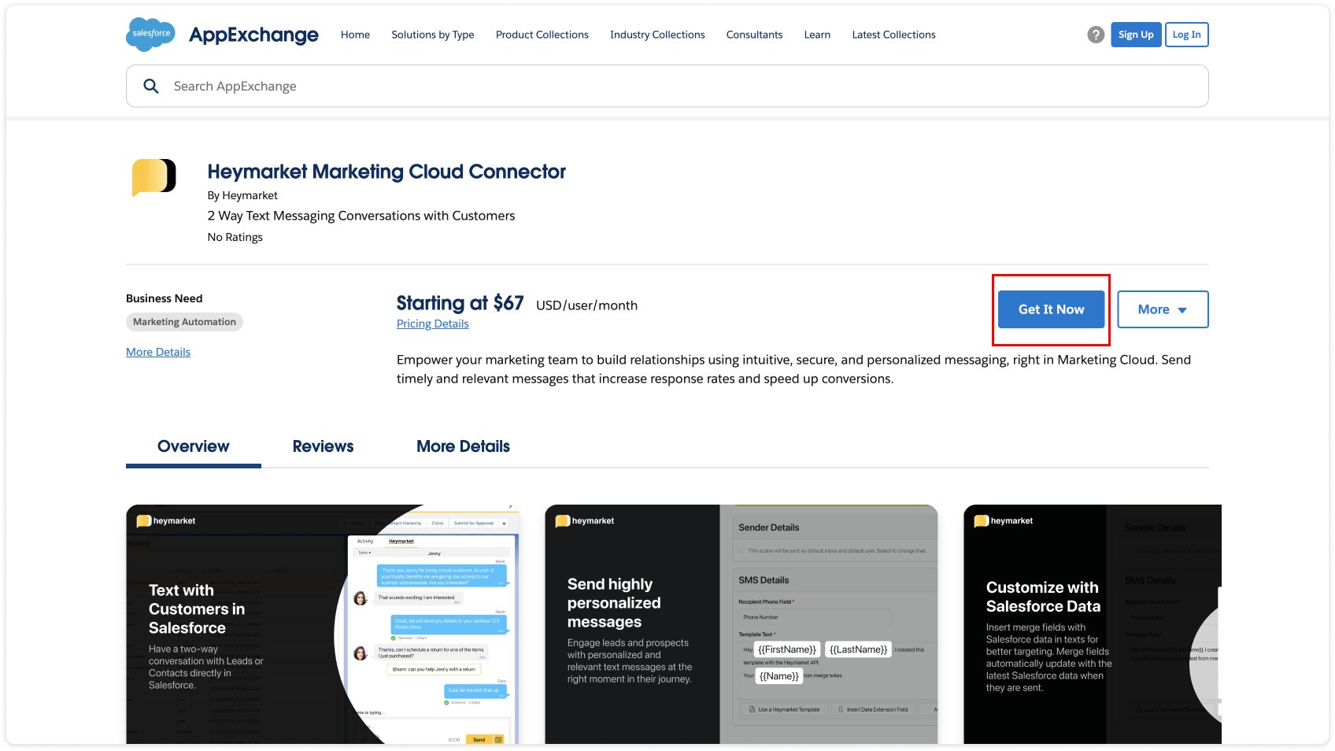1335x751 pixels.
Task: Focus the Search AppExchange field
Action: tap(667, 86)
